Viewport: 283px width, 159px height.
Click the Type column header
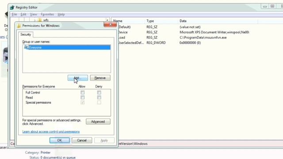pos(150,21)
